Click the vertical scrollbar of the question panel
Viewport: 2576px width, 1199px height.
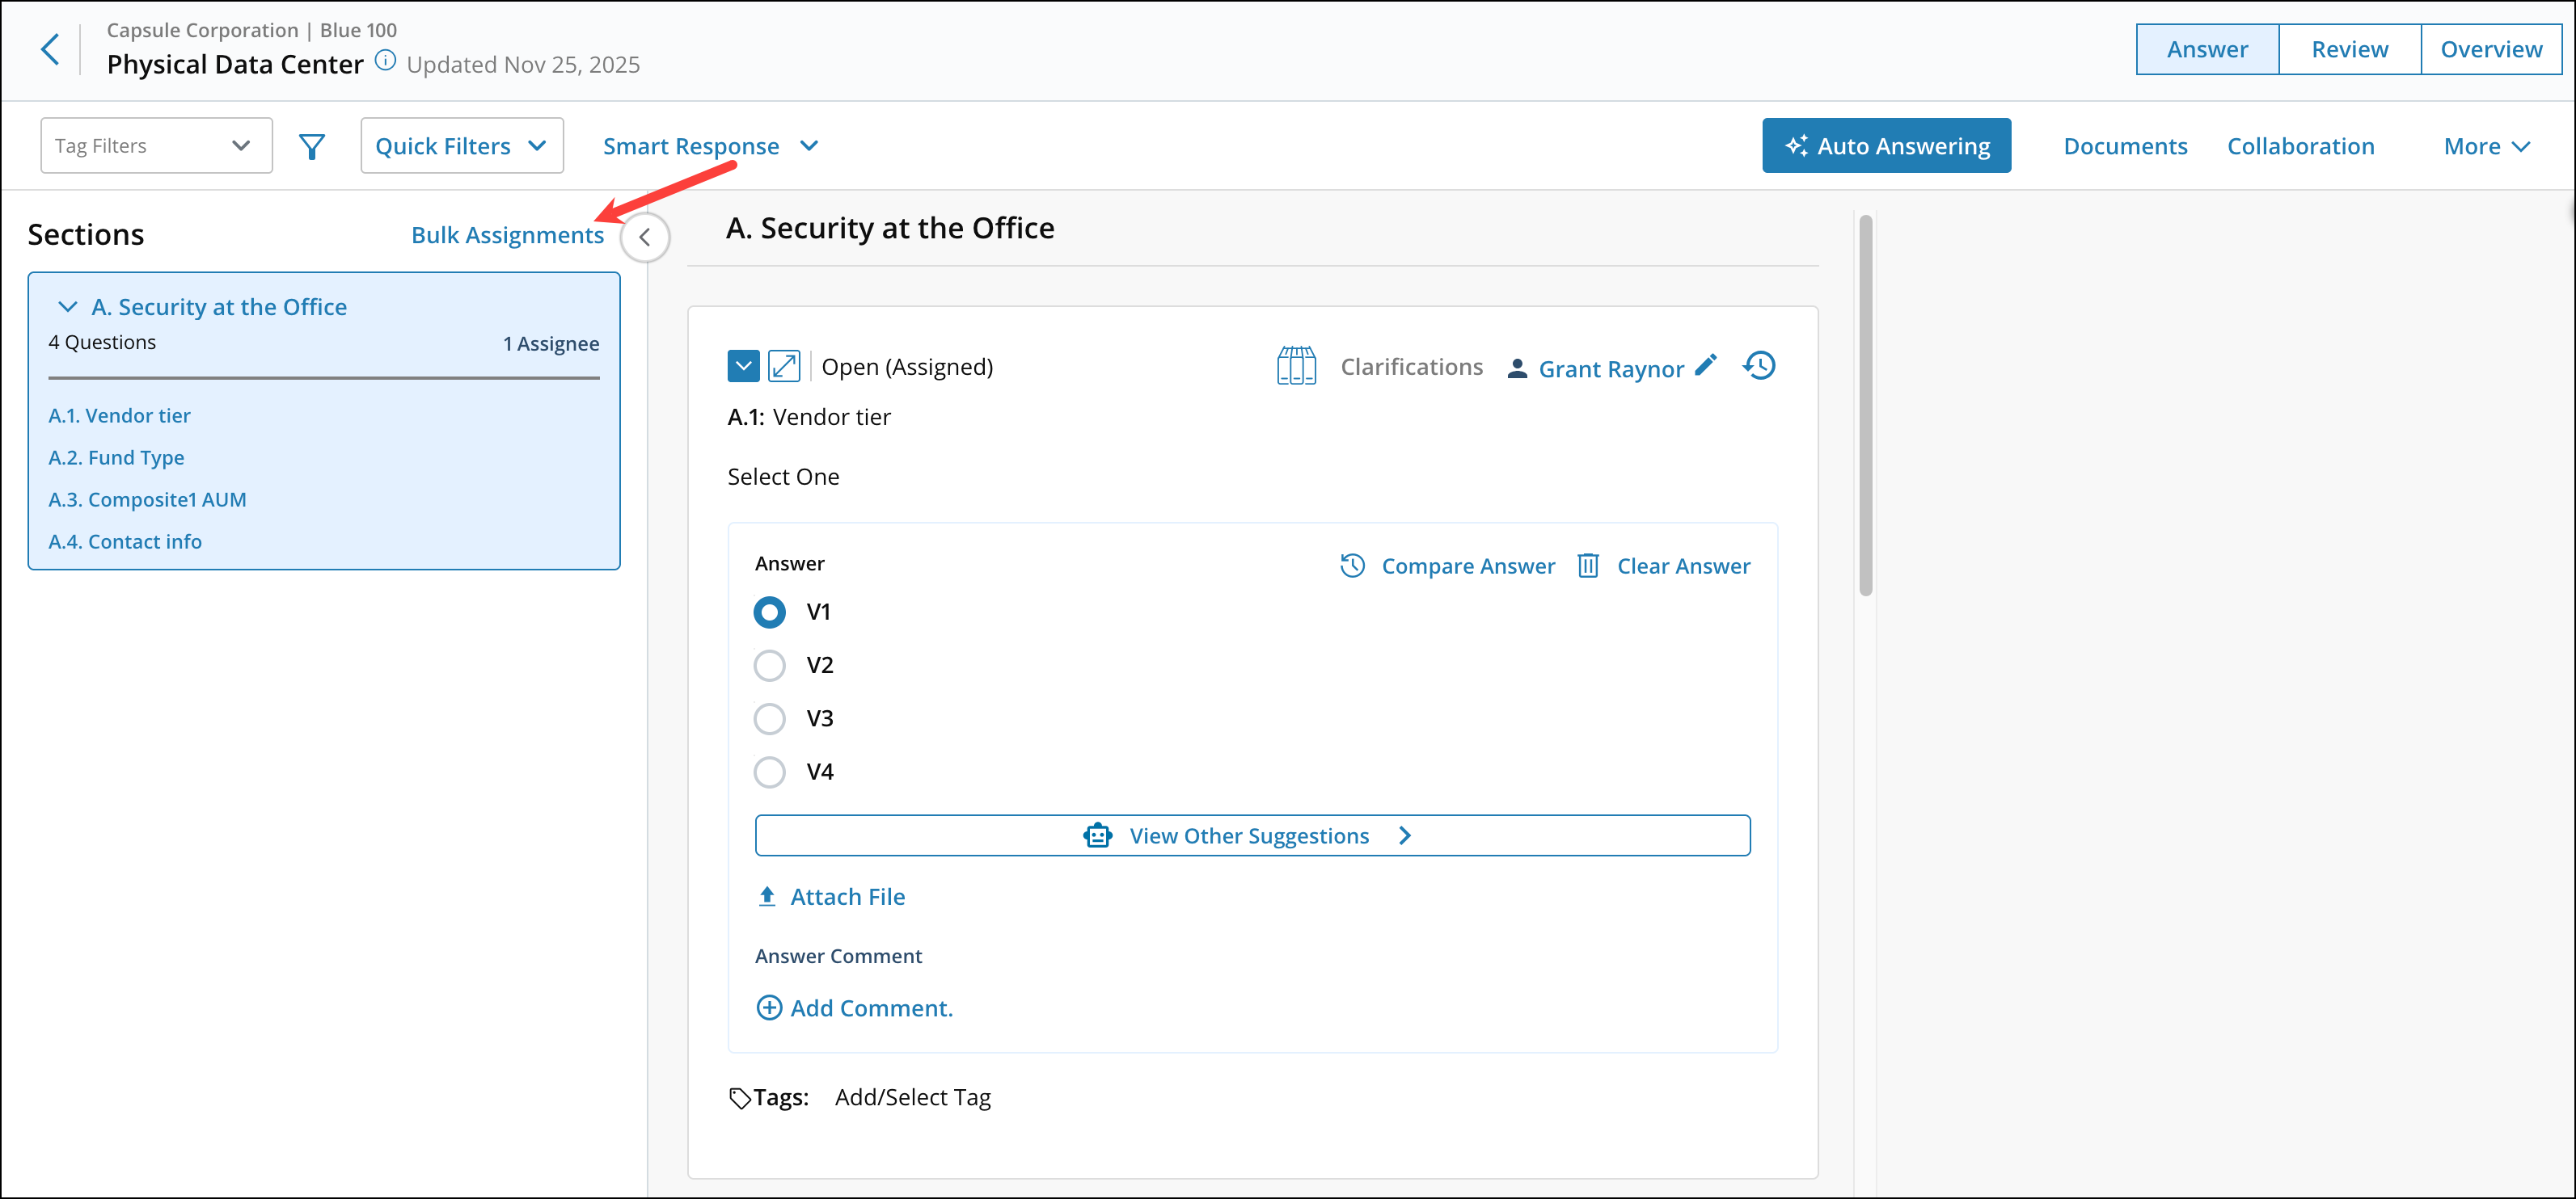(1865, 405)
